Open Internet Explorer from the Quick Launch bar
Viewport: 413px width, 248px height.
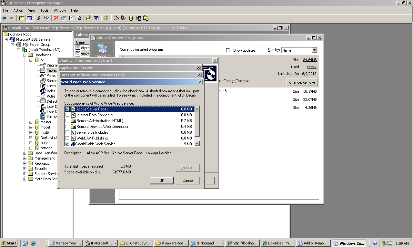pos(25,243)
